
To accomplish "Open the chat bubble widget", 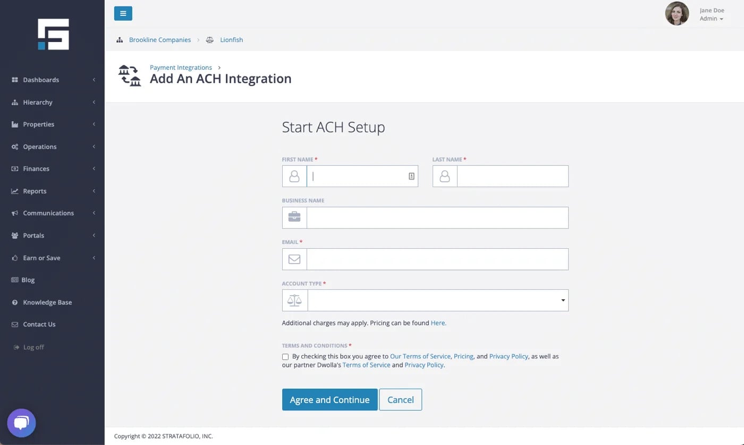I will click(21, 423).
